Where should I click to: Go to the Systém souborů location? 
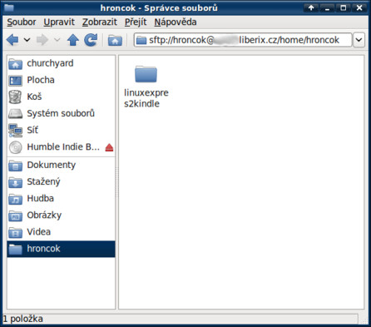pyautogui.click(x=61, y=113)
